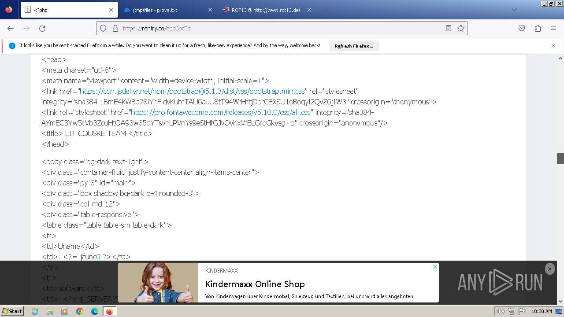Open a new tab with plus button
This screenshot has height=317, width=564.
[x=326, y=10]
